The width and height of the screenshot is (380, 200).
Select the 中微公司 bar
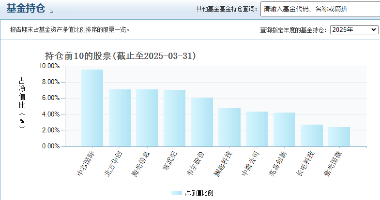257,129
